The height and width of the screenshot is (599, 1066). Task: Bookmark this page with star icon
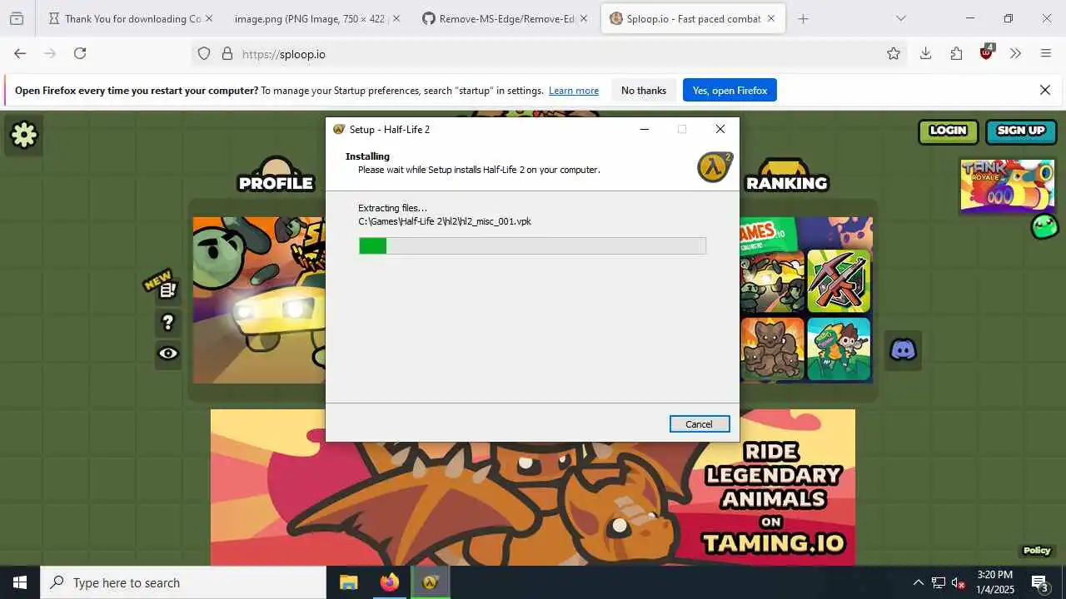click(894, 54)
